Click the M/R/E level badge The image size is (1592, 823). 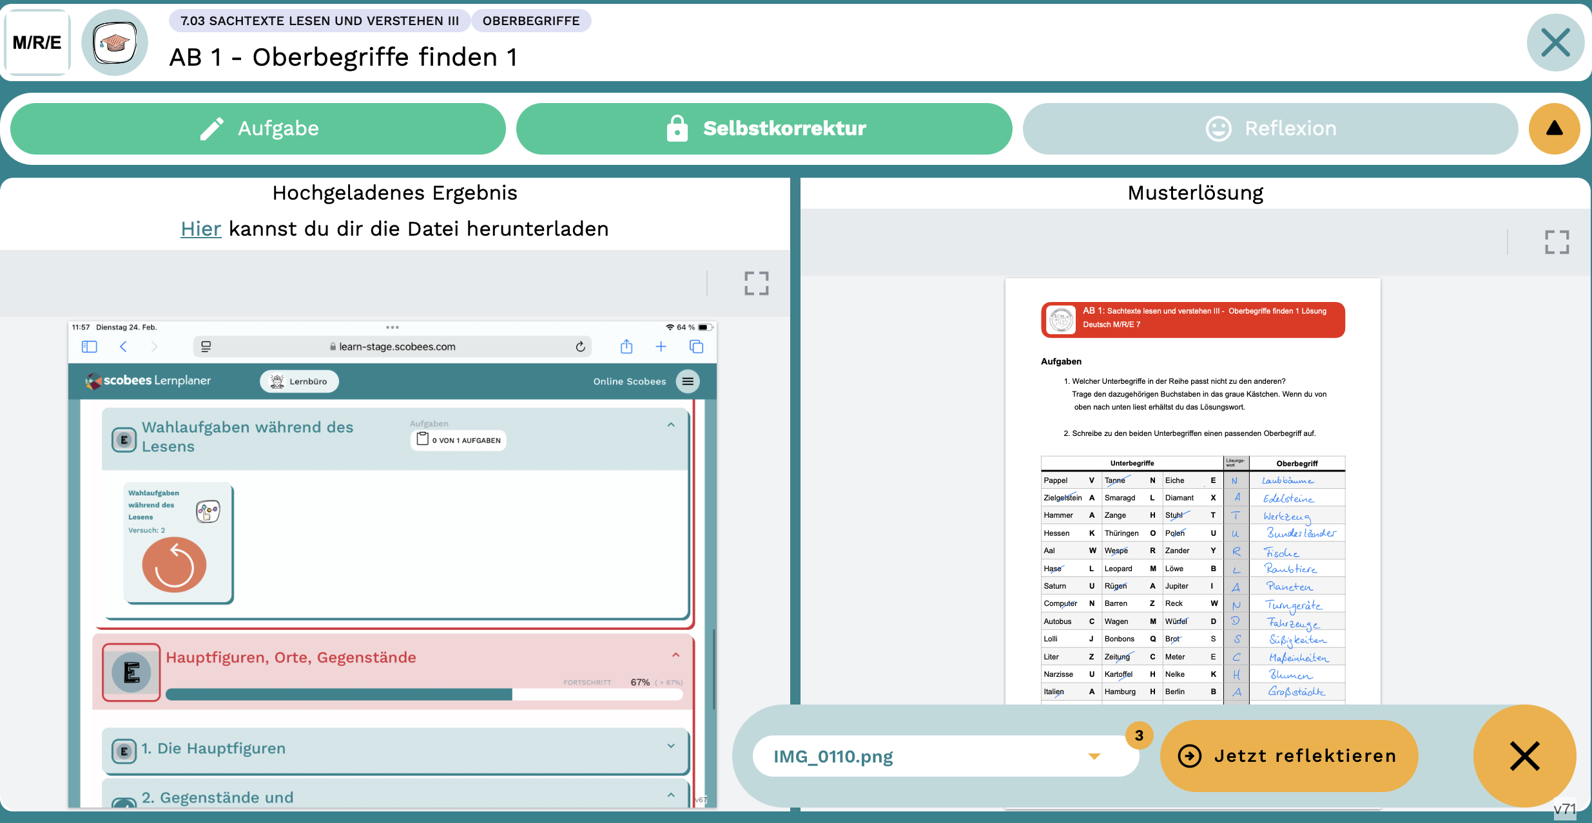tap(37, 43)
